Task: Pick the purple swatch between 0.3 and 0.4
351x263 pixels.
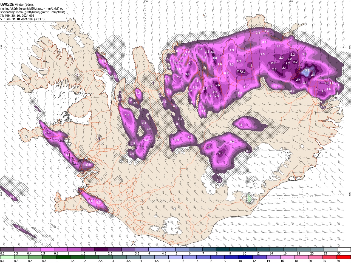Action: [20, 250]
